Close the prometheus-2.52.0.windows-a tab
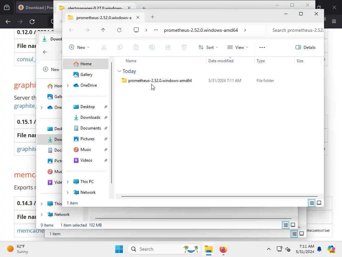 point(138,17)
